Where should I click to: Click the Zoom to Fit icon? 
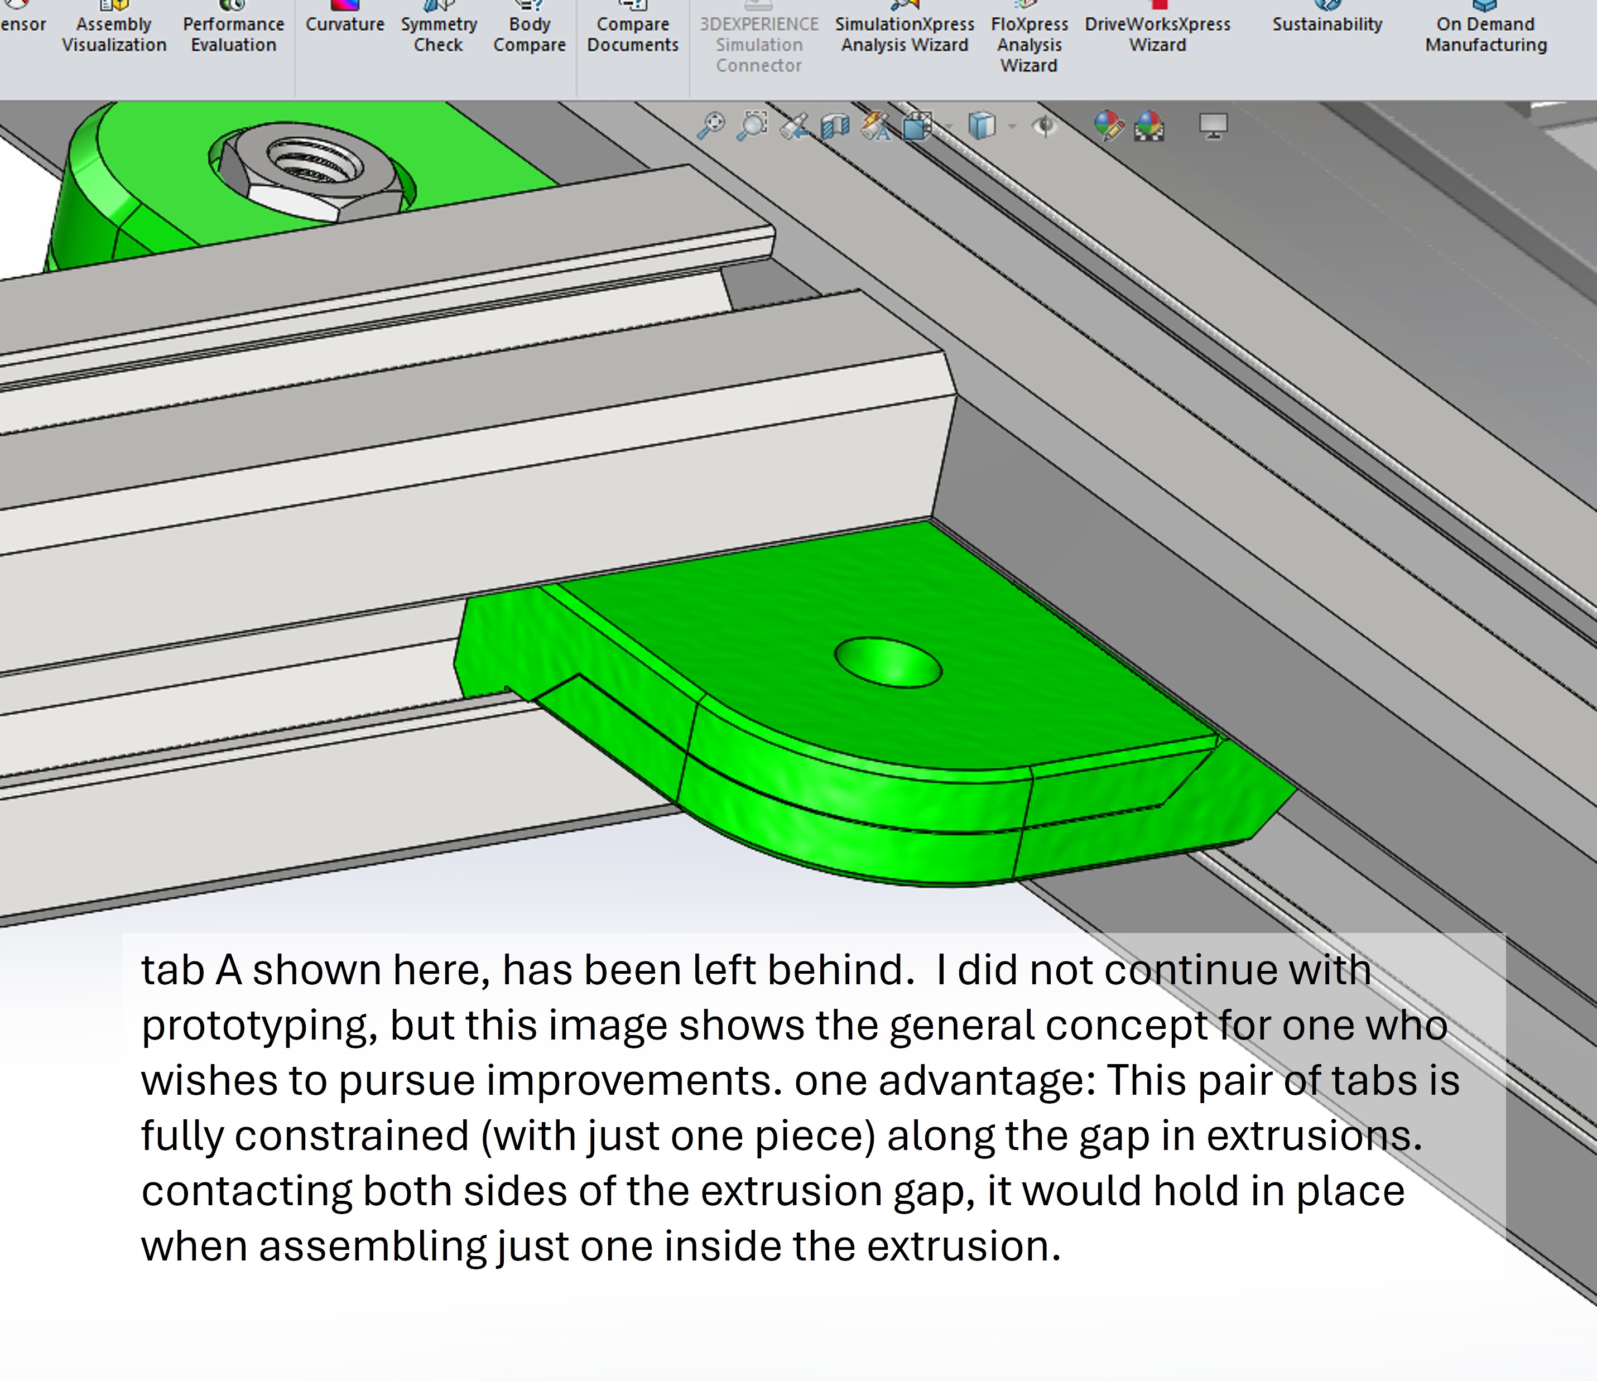[x=711, y=125]
